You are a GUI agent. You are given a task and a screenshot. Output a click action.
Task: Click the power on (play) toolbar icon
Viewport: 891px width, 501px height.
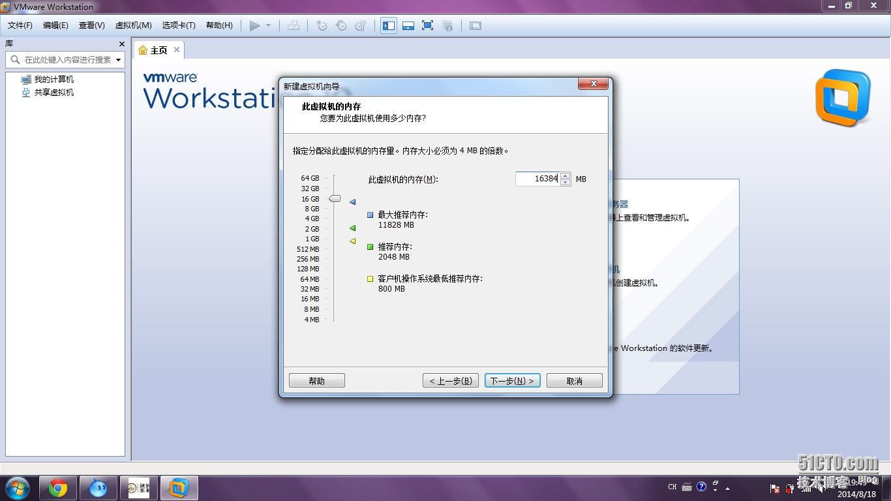(x=255, y=25)
